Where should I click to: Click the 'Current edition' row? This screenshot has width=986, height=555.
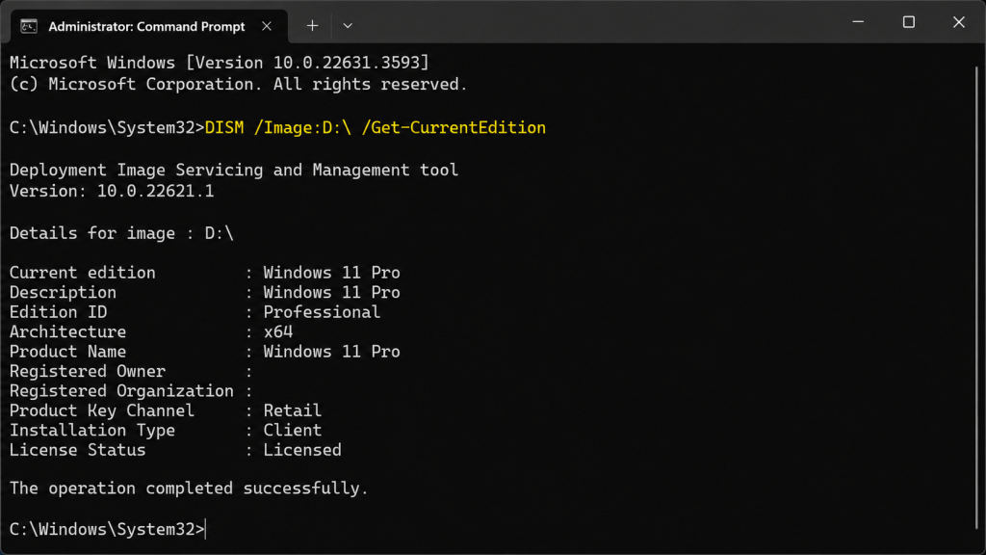(x=204, y=273)
